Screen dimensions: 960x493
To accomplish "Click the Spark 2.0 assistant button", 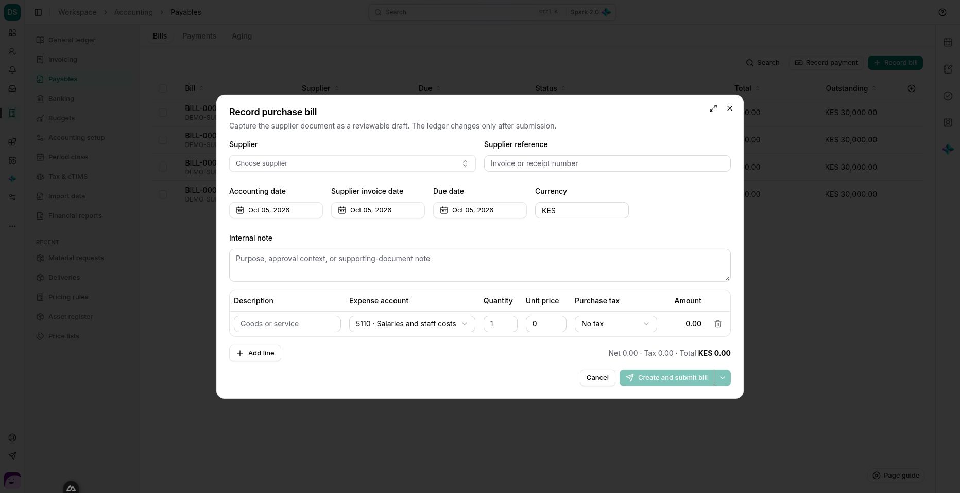I will tap(590, 12).
